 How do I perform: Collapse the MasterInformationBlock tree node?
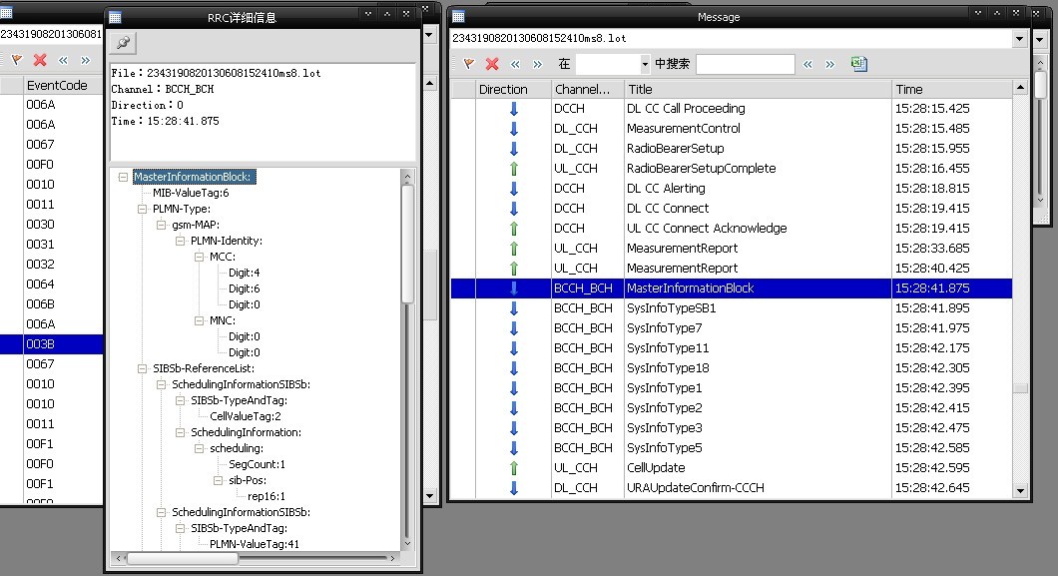(123, 178)
